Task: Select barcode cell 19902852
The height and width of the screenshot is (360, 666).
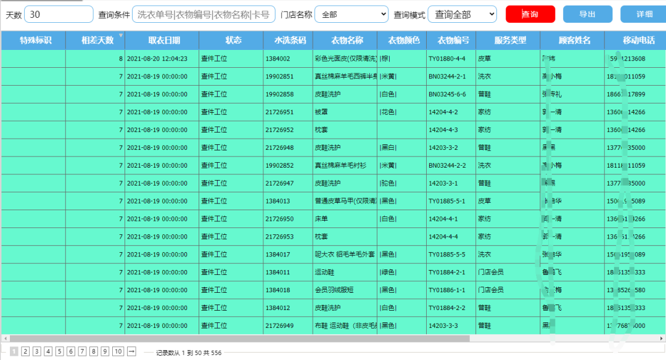Action: point(288,166)
